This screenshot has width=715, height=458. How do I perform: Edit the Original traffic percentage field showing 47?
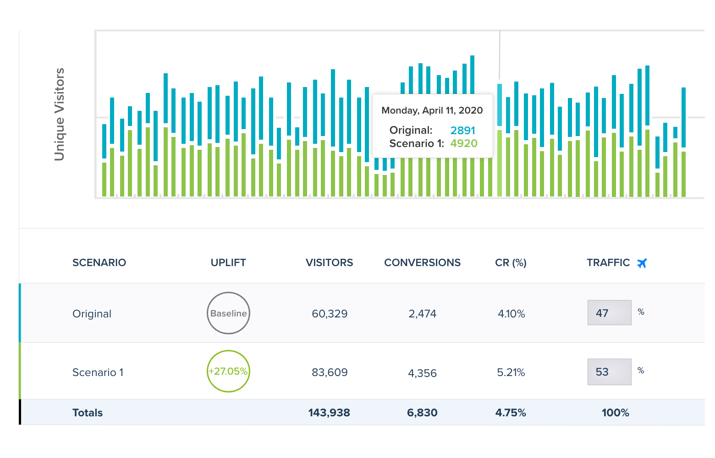[609, 312]
